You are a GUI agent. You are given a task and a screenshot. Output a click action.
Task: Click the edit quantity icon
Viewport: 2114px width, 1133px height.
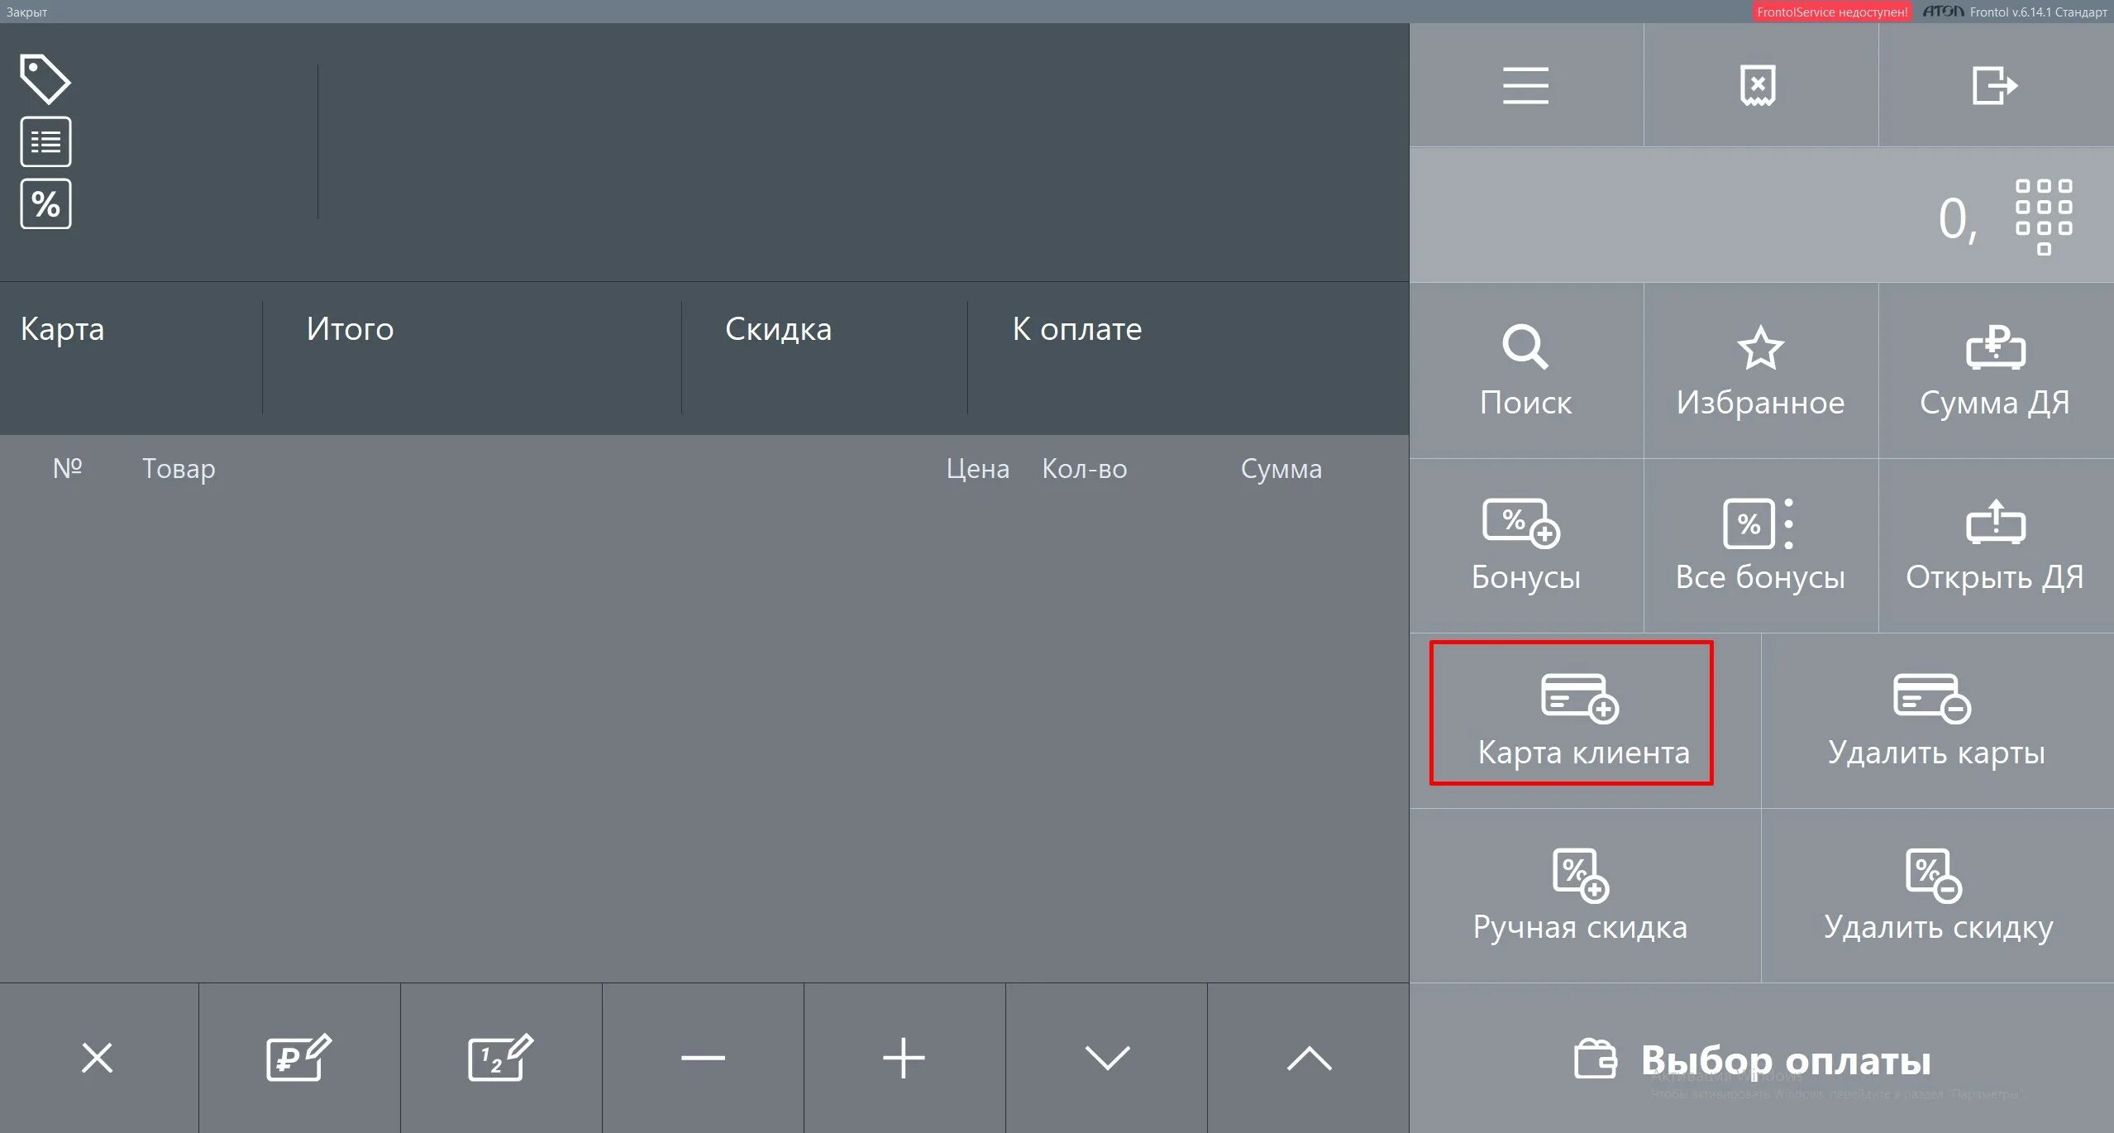point(501,1058)
